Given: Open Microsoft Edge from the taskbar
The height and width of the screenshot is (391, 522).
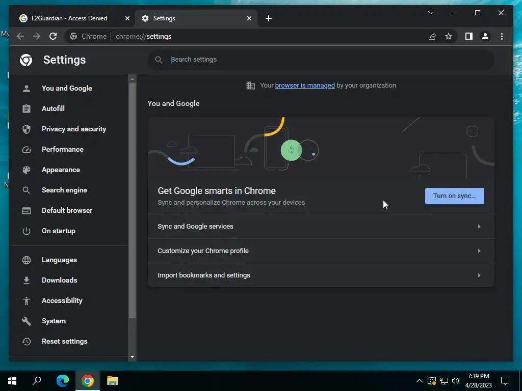Looking at the screenshot, I should coord(63,381).
